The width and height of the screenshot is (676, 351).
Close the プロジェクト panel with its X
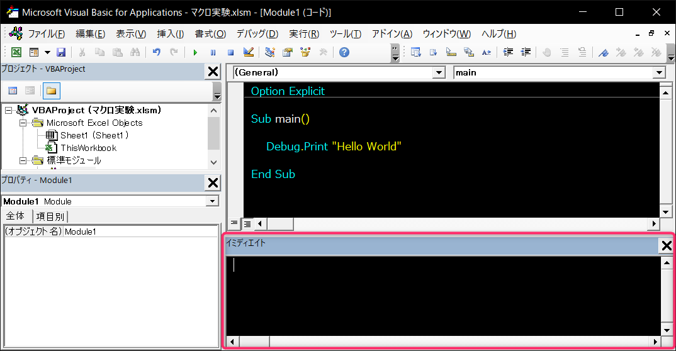pos(213,72)
